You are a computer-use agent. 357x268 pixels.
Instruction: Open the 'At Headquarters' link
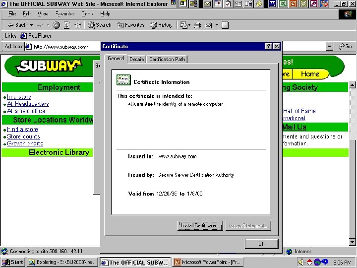(x=28, y=104)
